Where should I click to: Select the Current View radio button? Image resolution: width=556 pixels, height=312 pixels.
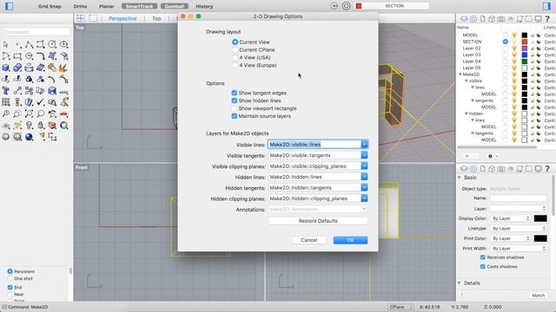(x=235, y=42)
